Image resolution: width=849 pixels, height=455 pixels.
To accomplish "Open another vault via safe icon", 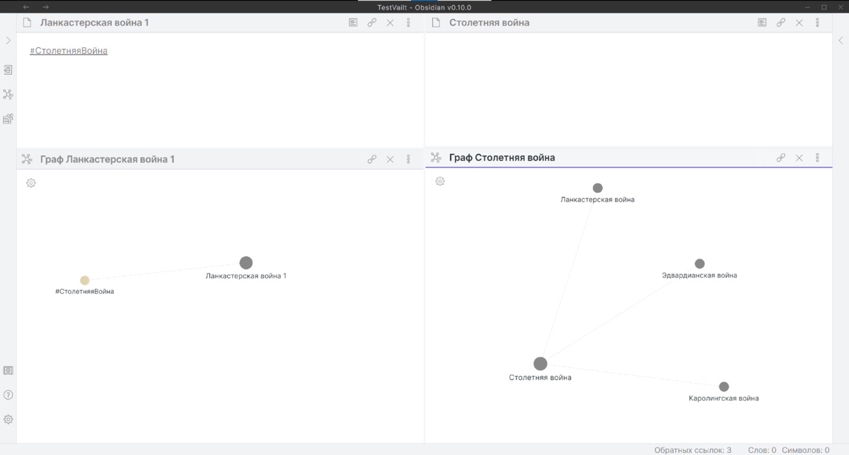I will (8, 370).
